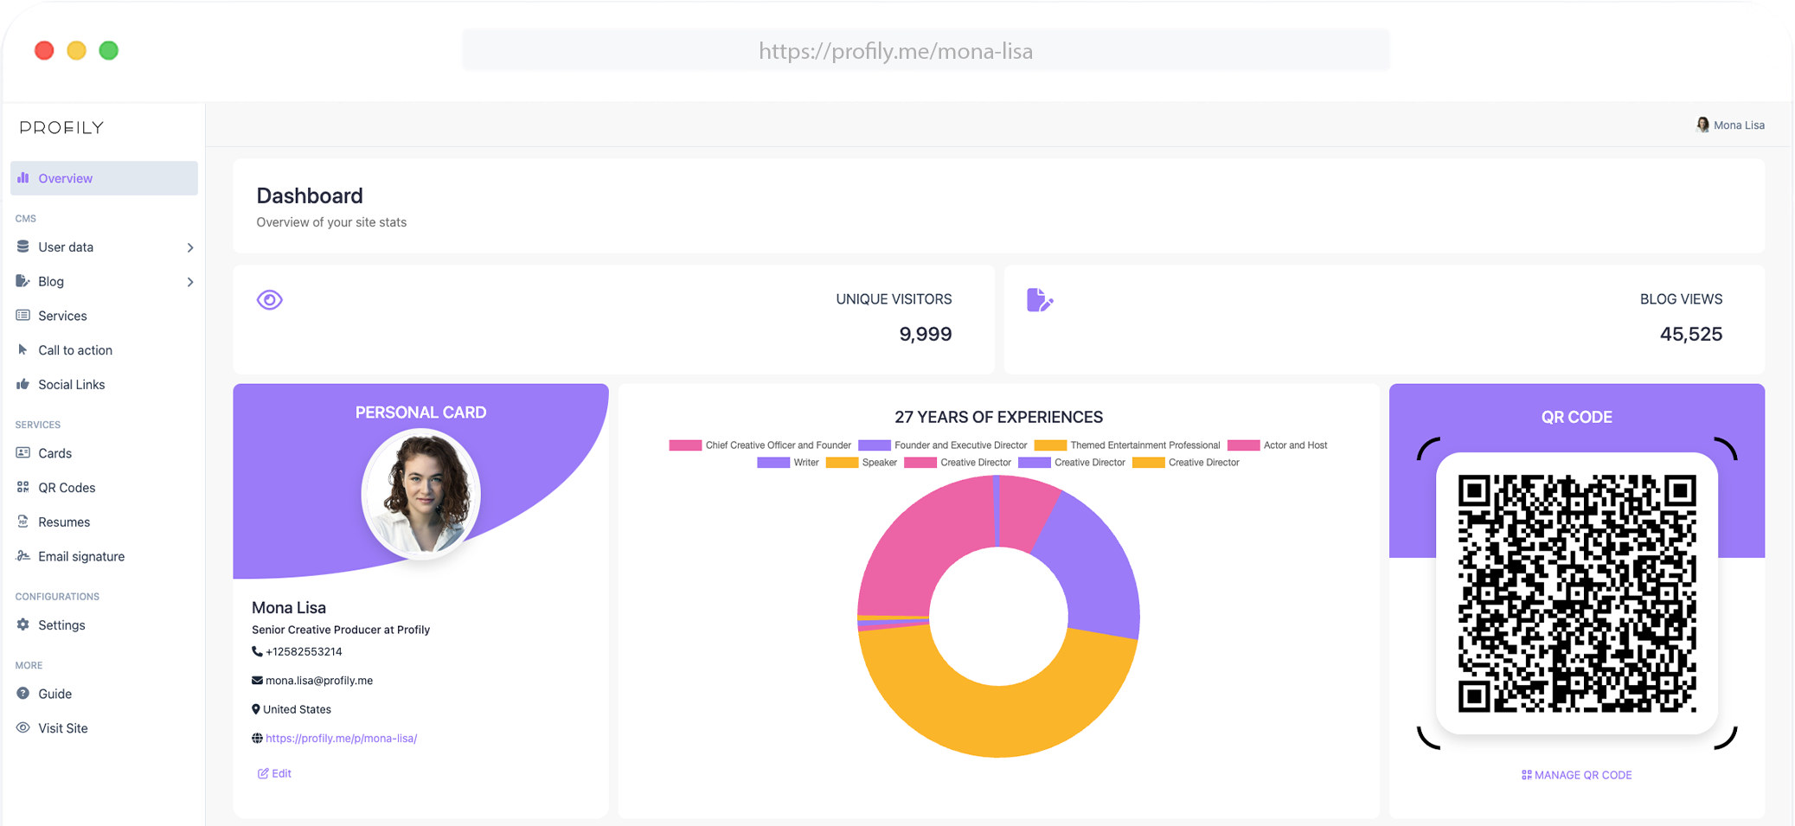Click the QR Codes grid icon in sidebar
The image size is (1795, 826).
click(23, 487)
